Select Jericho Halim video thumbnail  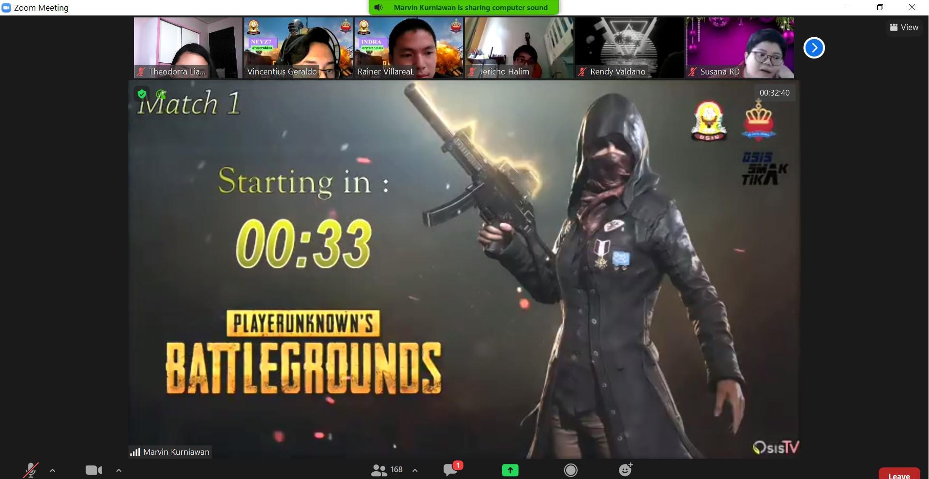point(519,48)
